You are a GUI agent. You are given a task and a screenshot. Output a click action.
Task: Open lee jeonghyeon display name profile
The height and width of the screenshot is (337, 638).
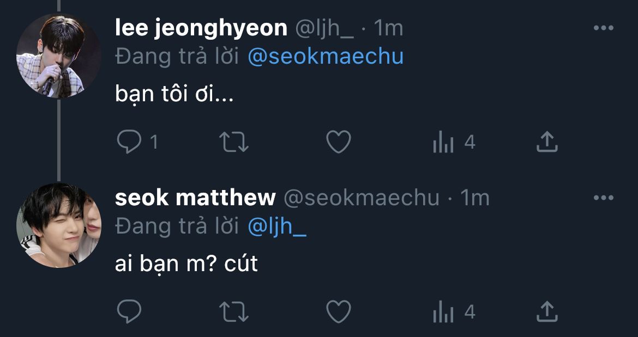201,28
